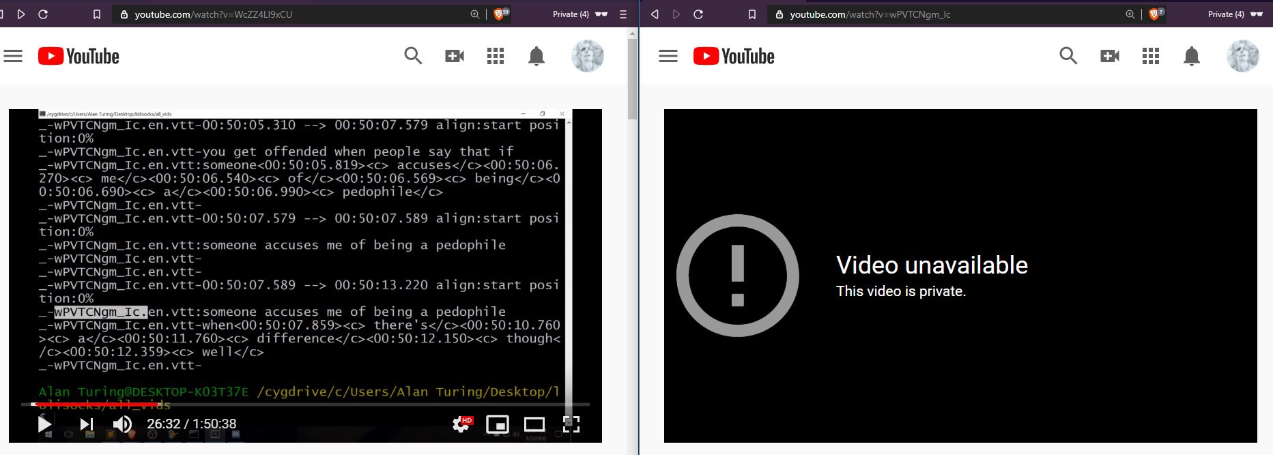The height and width of the screenshot is (455, 1273).
Task: Toggle theater mode on the player
Action: (x=534, y=424)
